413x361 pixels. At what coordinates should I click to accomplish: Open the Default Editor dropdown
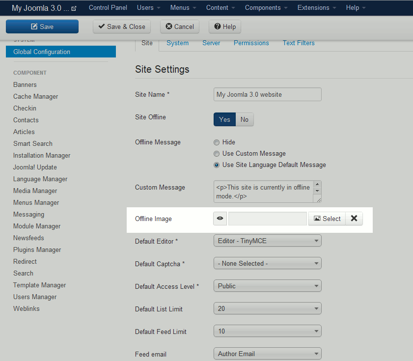[267, 241]
